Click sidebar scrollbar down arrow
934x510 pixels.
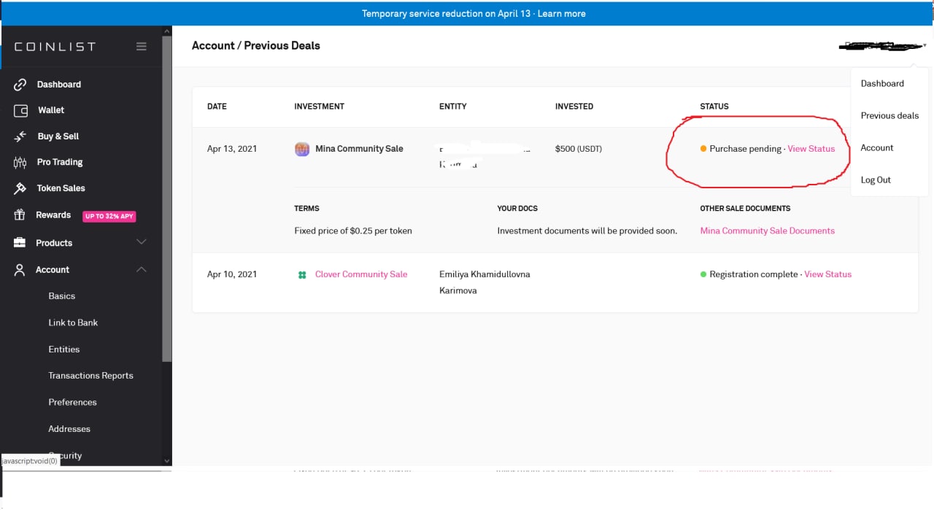pyautogui.click(x=167, y=461)
